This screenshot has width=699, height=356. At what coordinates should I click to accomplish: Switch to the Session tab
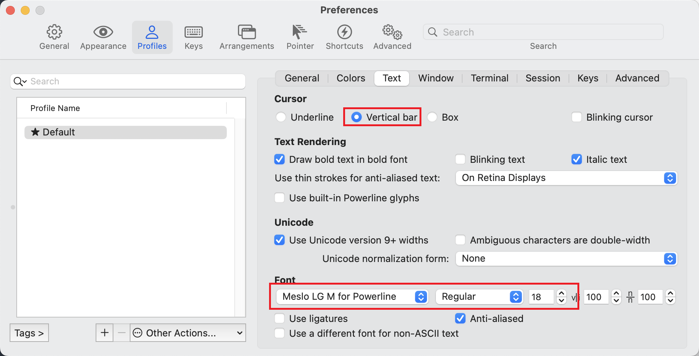tap(543, 78)
